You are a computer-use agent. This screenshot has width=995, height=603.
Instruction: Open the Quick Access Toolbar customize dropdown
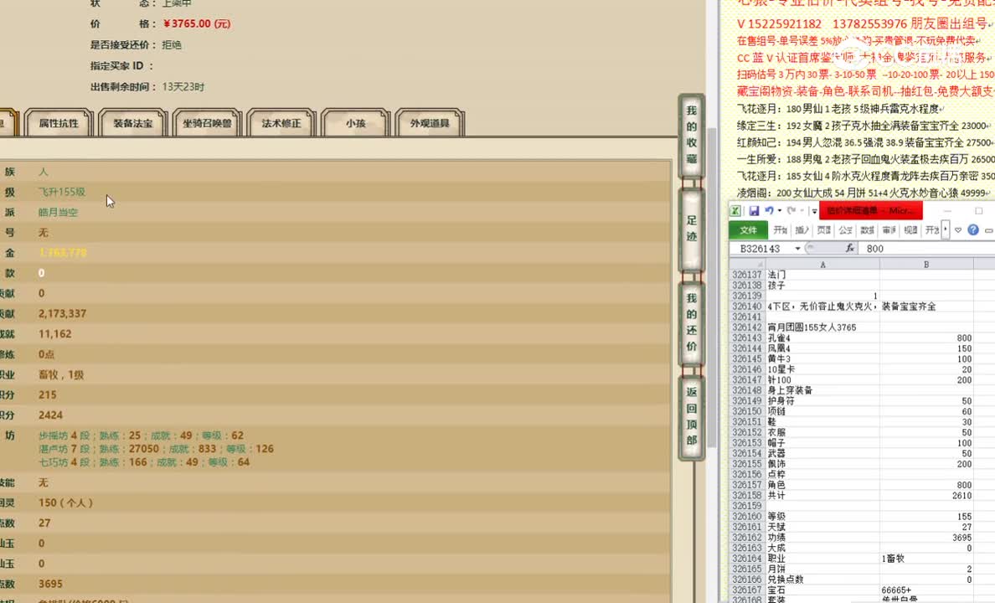click(814, 211)
